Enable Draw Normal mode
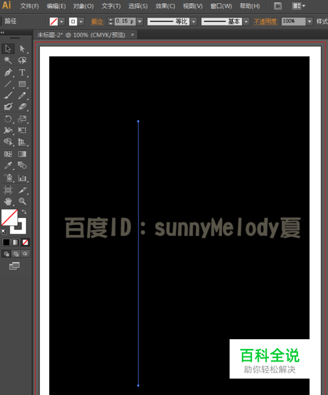Screen dimensions: 328x395 (x=7, y=254)
